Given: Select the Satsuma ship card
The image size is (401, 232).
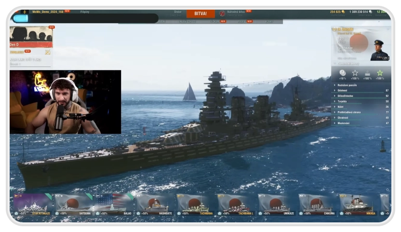Looking at the screenshot, I should [x=74, y=205].
